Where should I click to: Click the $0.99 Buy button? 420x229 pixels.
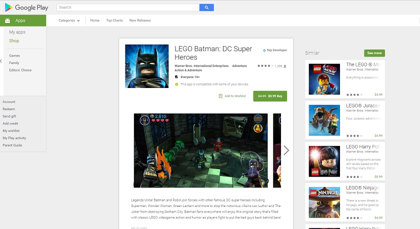coord(270,96)
